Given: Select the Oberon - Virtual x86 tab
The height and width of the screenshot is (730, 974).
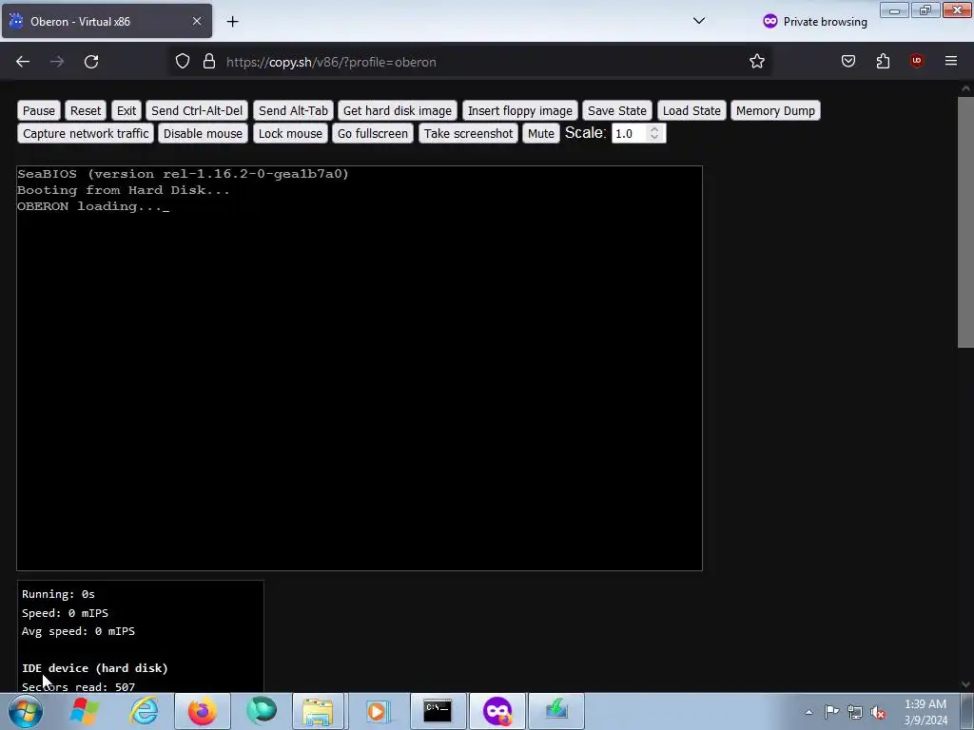Looking at the screenshot, I should (107, 21).
